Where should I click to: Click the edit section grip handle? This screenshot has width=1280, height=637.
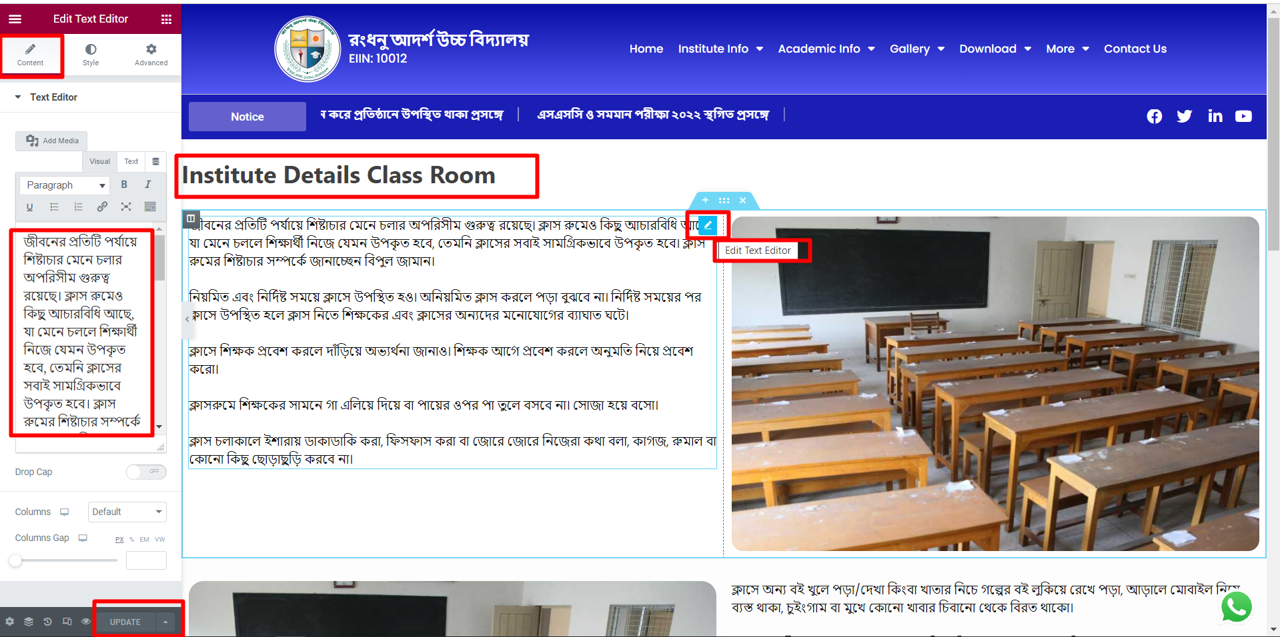coord(724,200)
